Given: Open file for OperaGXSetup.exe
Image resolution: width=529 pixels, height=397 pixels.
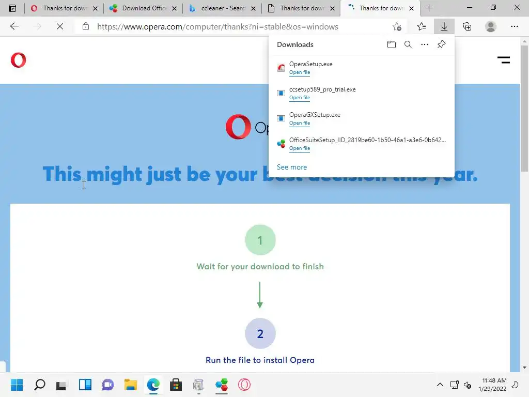Looking at the screenshot, I should coord(299,123).
